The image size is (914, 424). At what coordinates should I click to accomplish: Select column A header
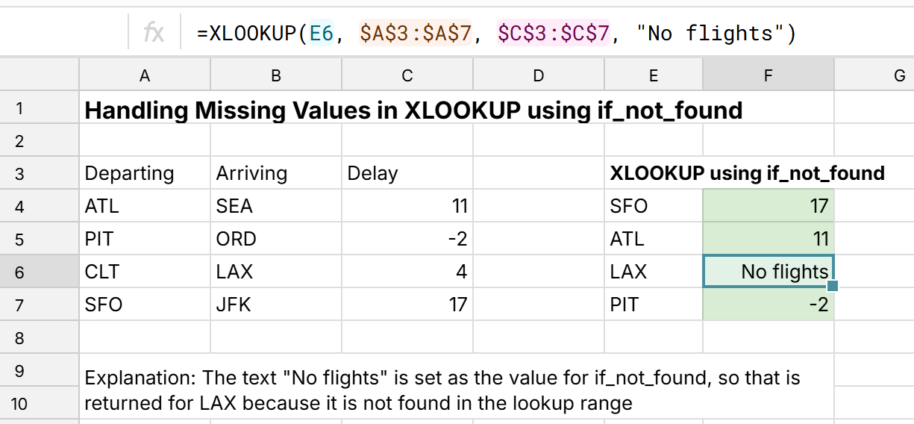[145, 75]
